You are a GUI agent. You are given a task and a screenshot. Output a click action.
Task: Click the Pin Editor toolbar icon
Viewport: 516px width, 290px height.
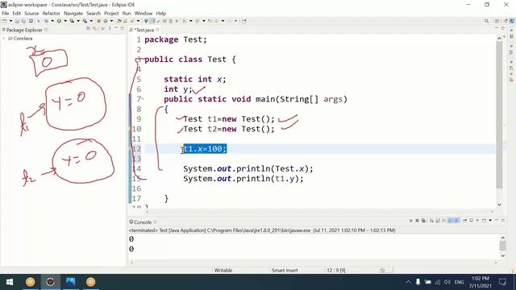point(244,21)
